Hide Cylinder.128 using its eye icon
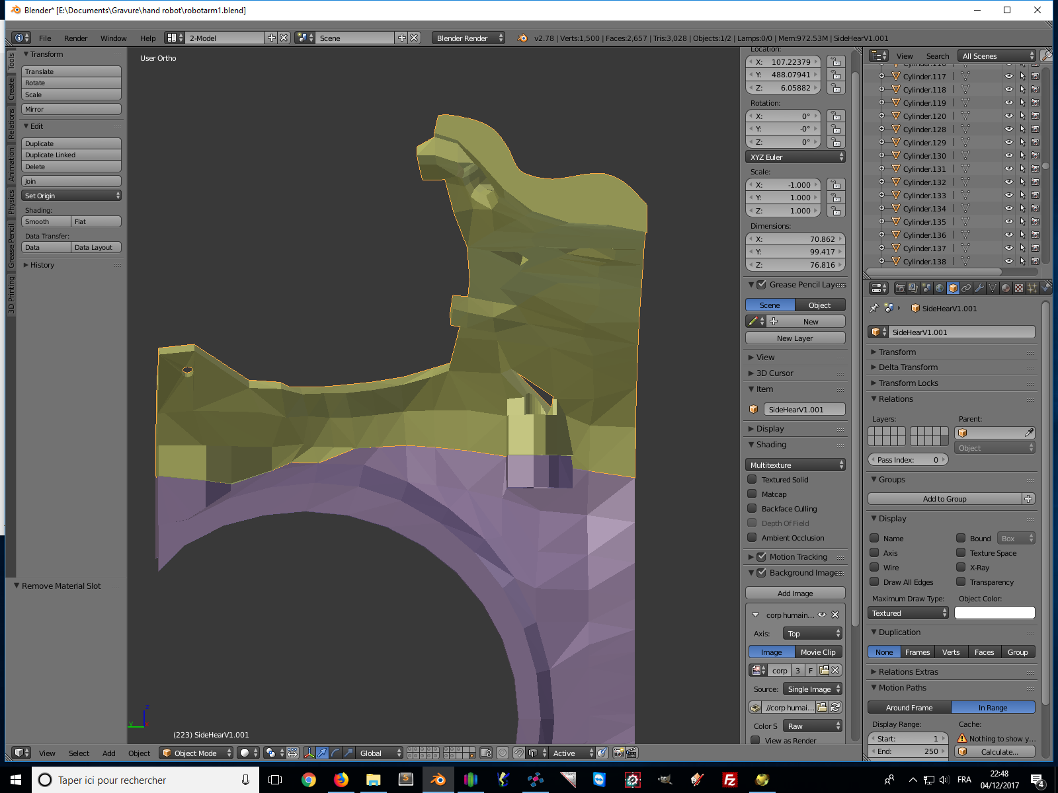This screenshot has height=793, width=1058. 1008,130
